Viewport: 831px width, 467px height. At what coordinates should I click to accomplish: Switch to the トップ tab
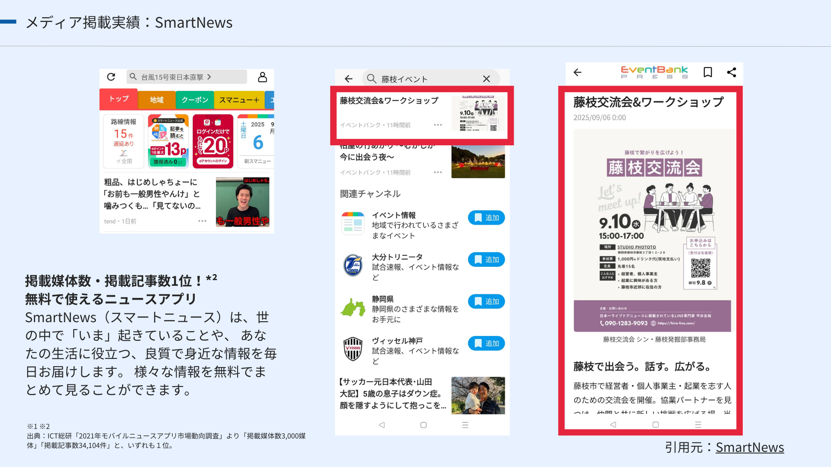tap(119, 99)
